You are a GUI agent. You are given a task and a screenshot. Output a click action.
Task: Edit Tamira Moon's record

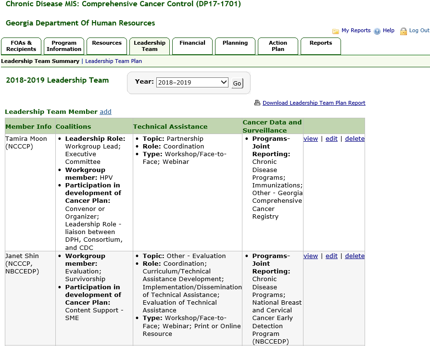331,138
